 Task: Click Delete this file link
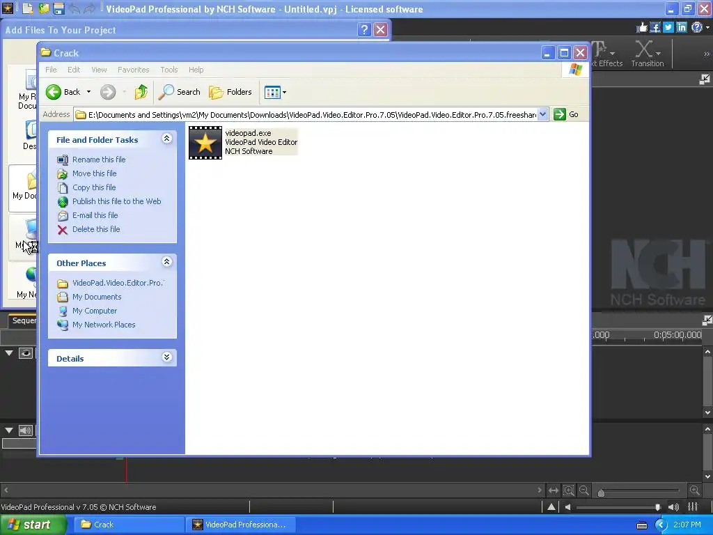[96, 229]
